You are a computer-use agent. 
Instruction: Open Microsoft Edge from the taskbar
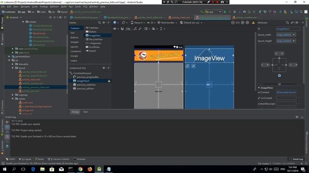tap(33, 169)
